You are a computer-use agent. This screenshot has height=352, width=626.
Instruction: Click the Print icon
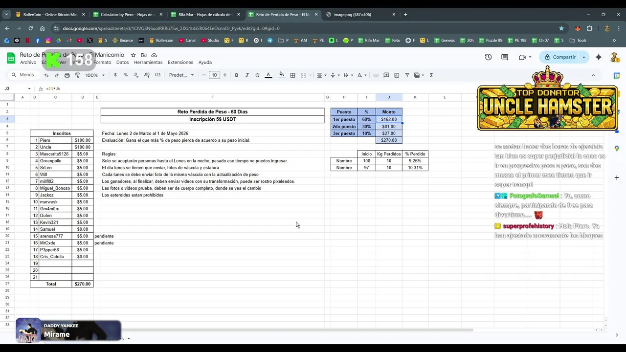(67, 75)
